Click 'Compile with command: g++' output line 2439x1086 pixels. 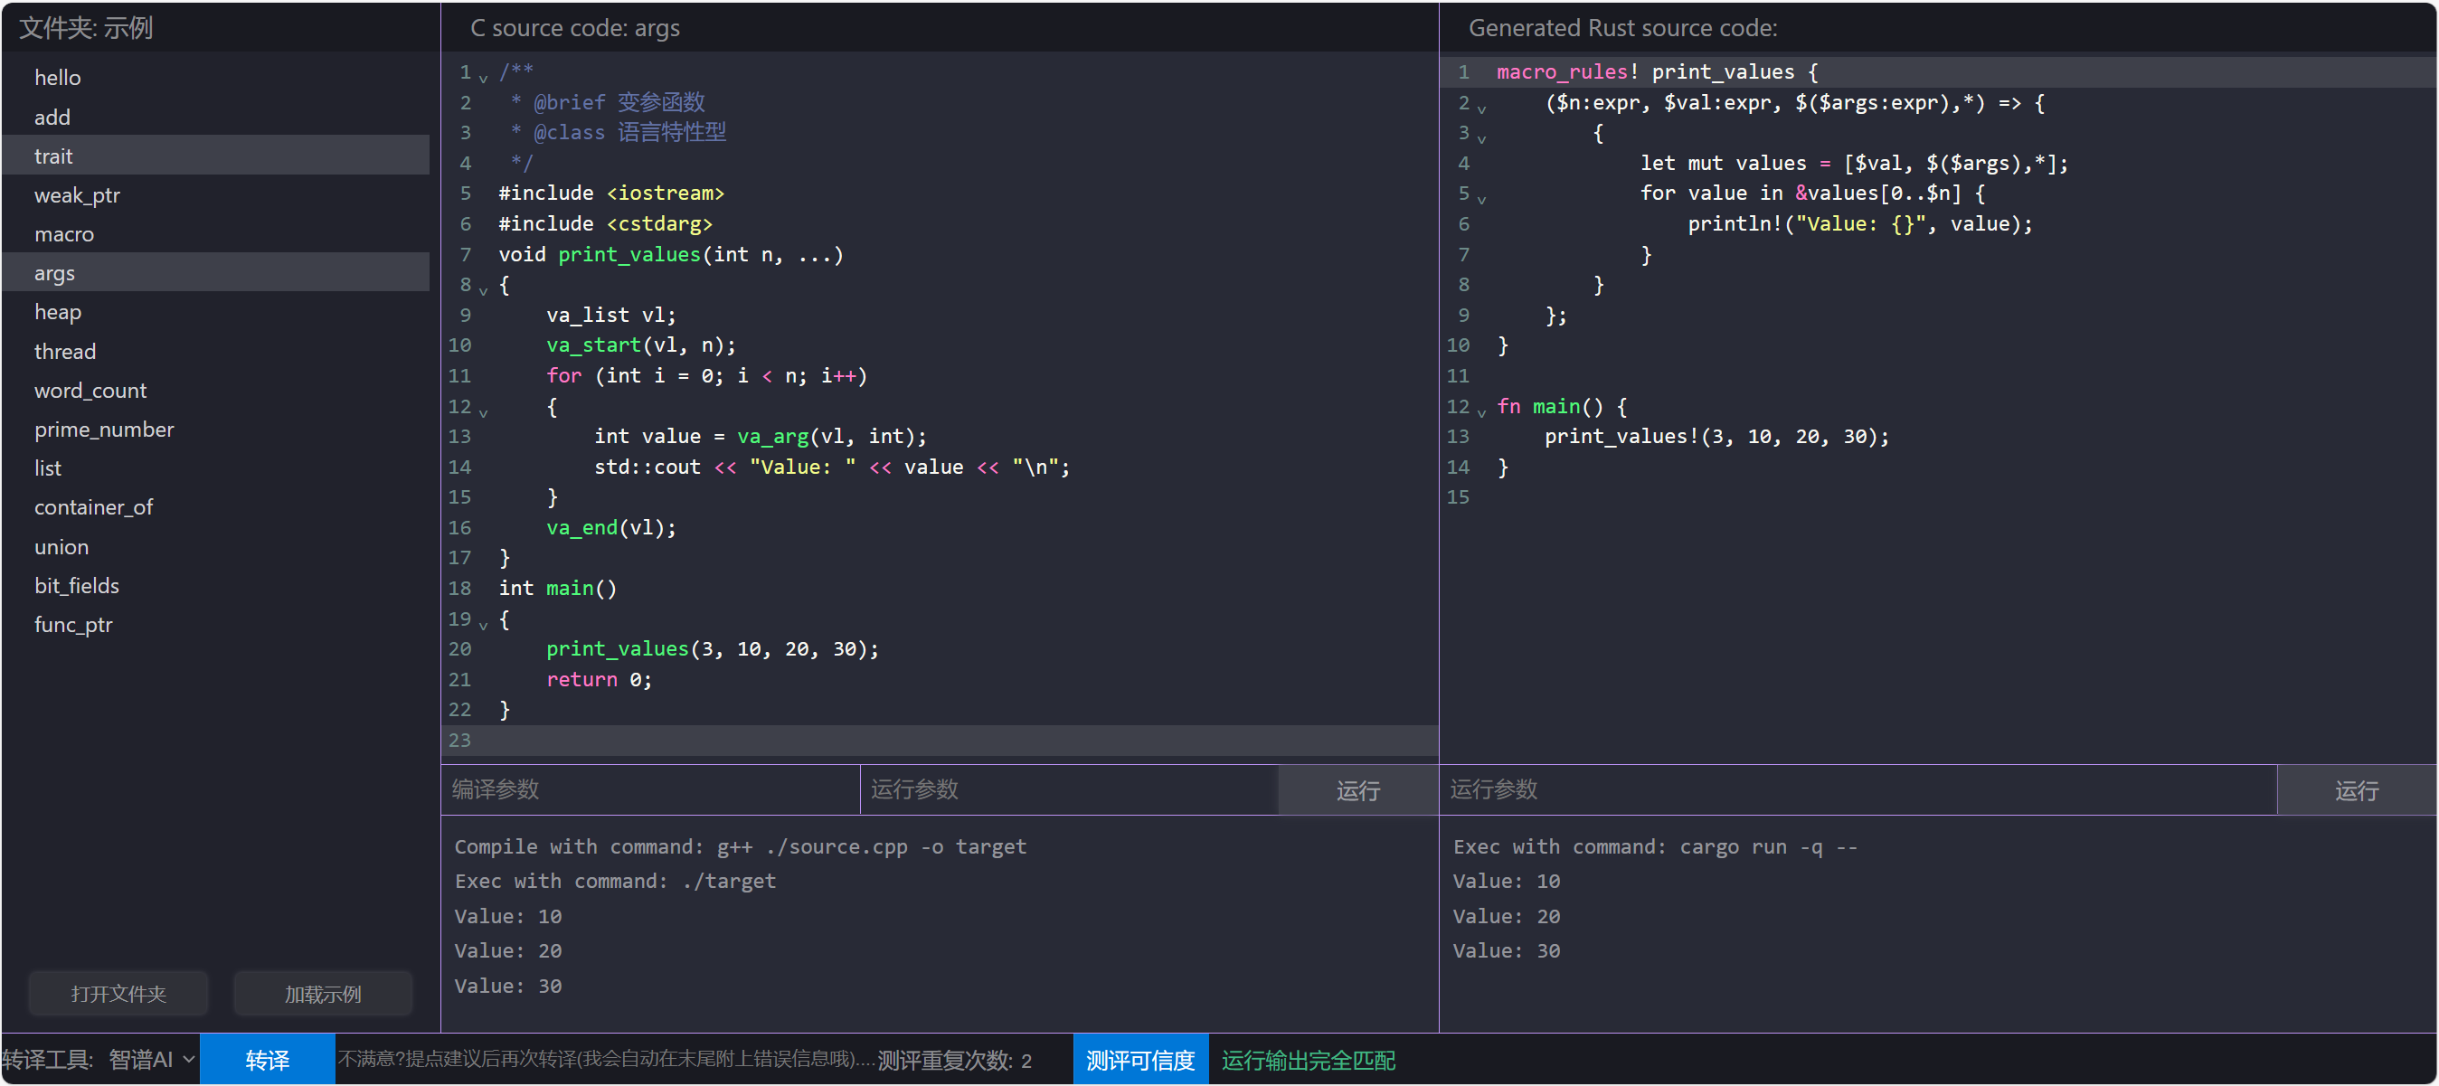[x=740, y=846]
